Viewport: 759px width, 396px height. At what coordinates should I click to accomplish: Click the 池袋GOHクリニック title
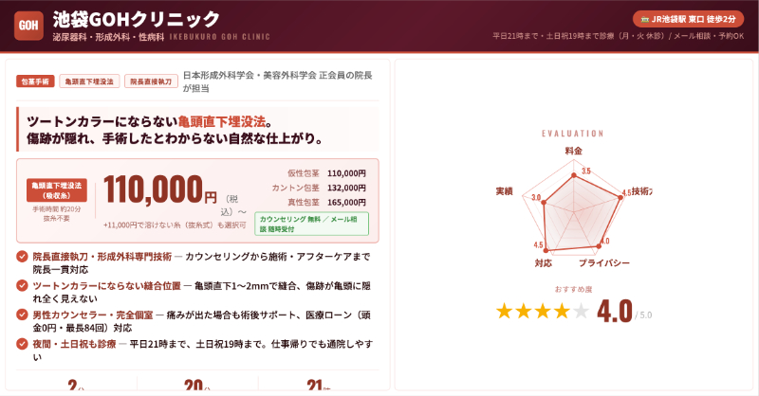click(x=136, y=18)
